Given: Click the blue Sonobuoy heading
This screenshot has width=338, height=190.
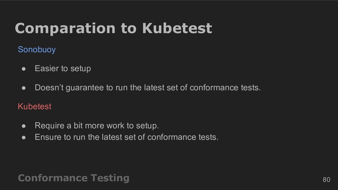Looking at the screenshot, I should [37, 50].
